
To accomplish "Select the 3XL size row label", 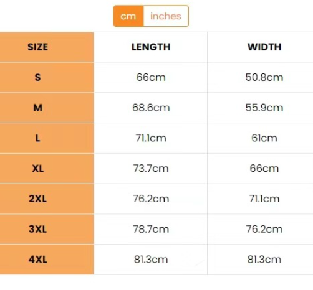I will 38,229.
